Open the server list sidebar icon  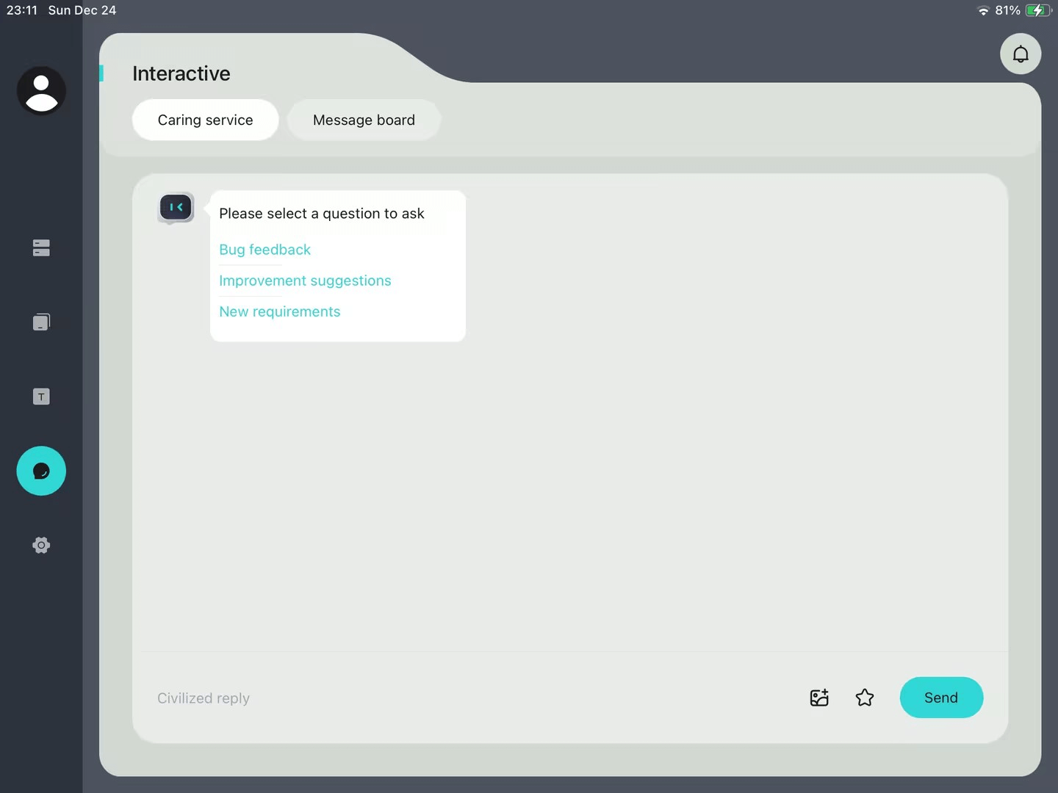(41, 248)
